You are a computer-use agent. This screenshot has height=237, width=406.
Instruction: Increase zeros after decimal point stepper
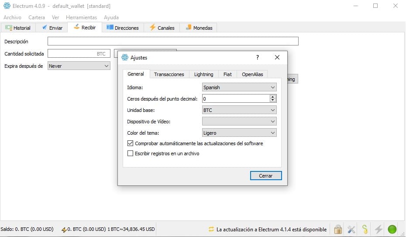273,97
